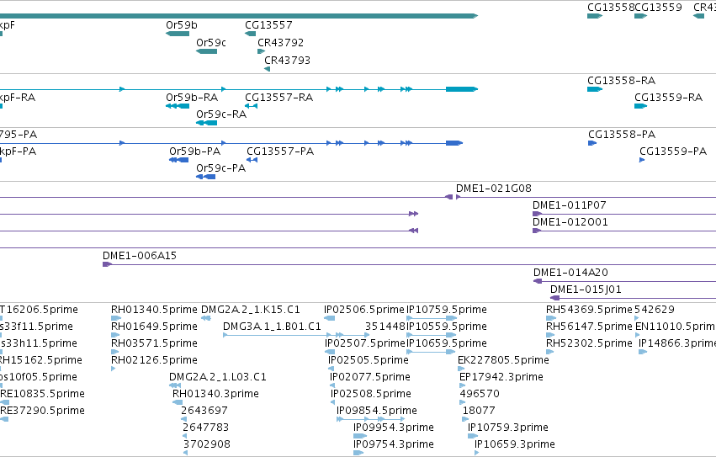Click the CG13559-PA protein label
Screen dimensions: 716x457
coord(672,151)
